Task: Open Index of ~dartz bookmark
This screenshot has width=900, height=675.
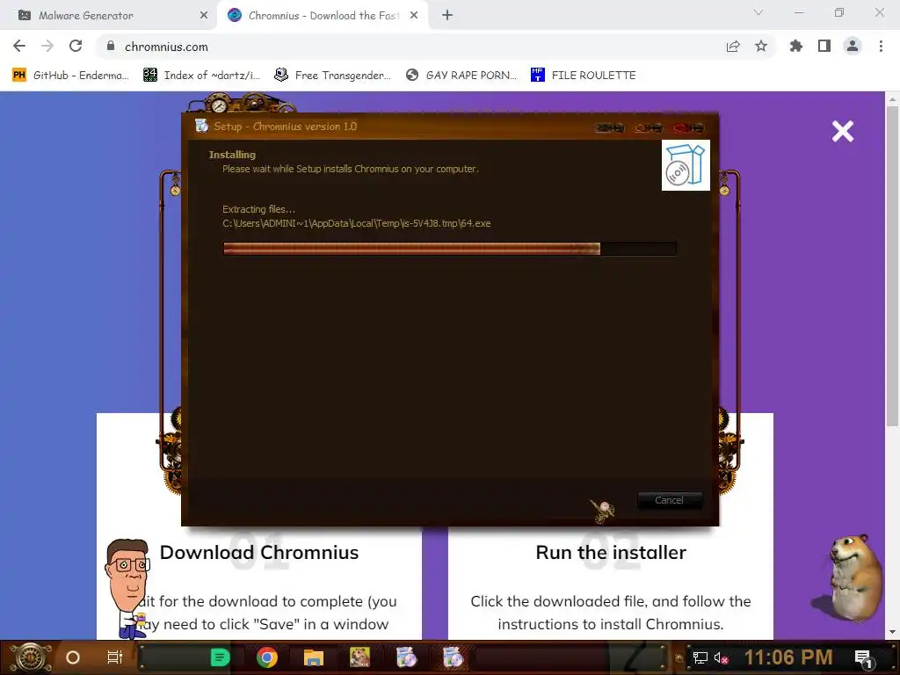Action: 201,76
